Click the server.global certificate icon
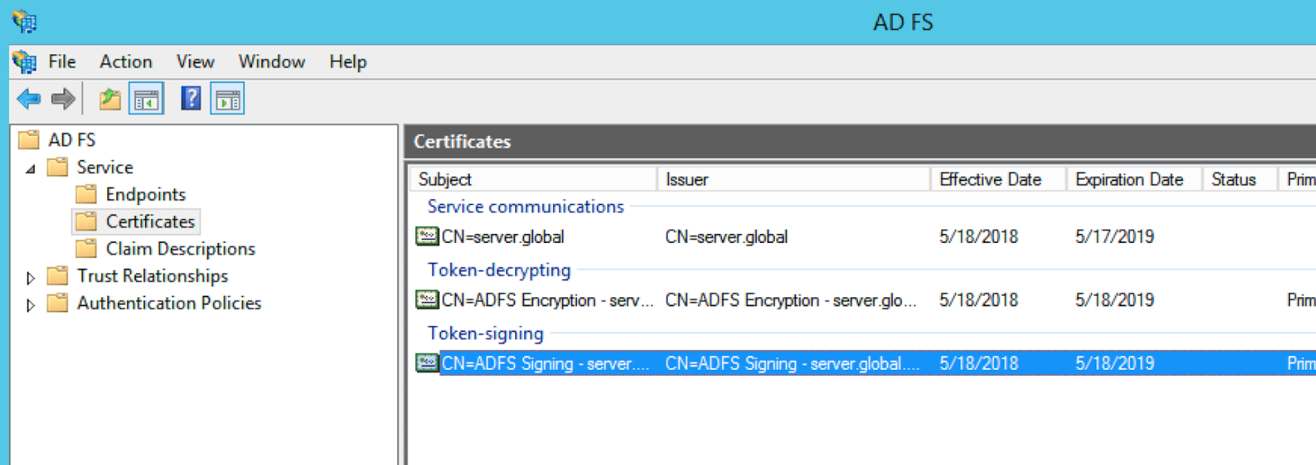Image resolution: width=1316 pixels, height=465 pixels. 427,236
